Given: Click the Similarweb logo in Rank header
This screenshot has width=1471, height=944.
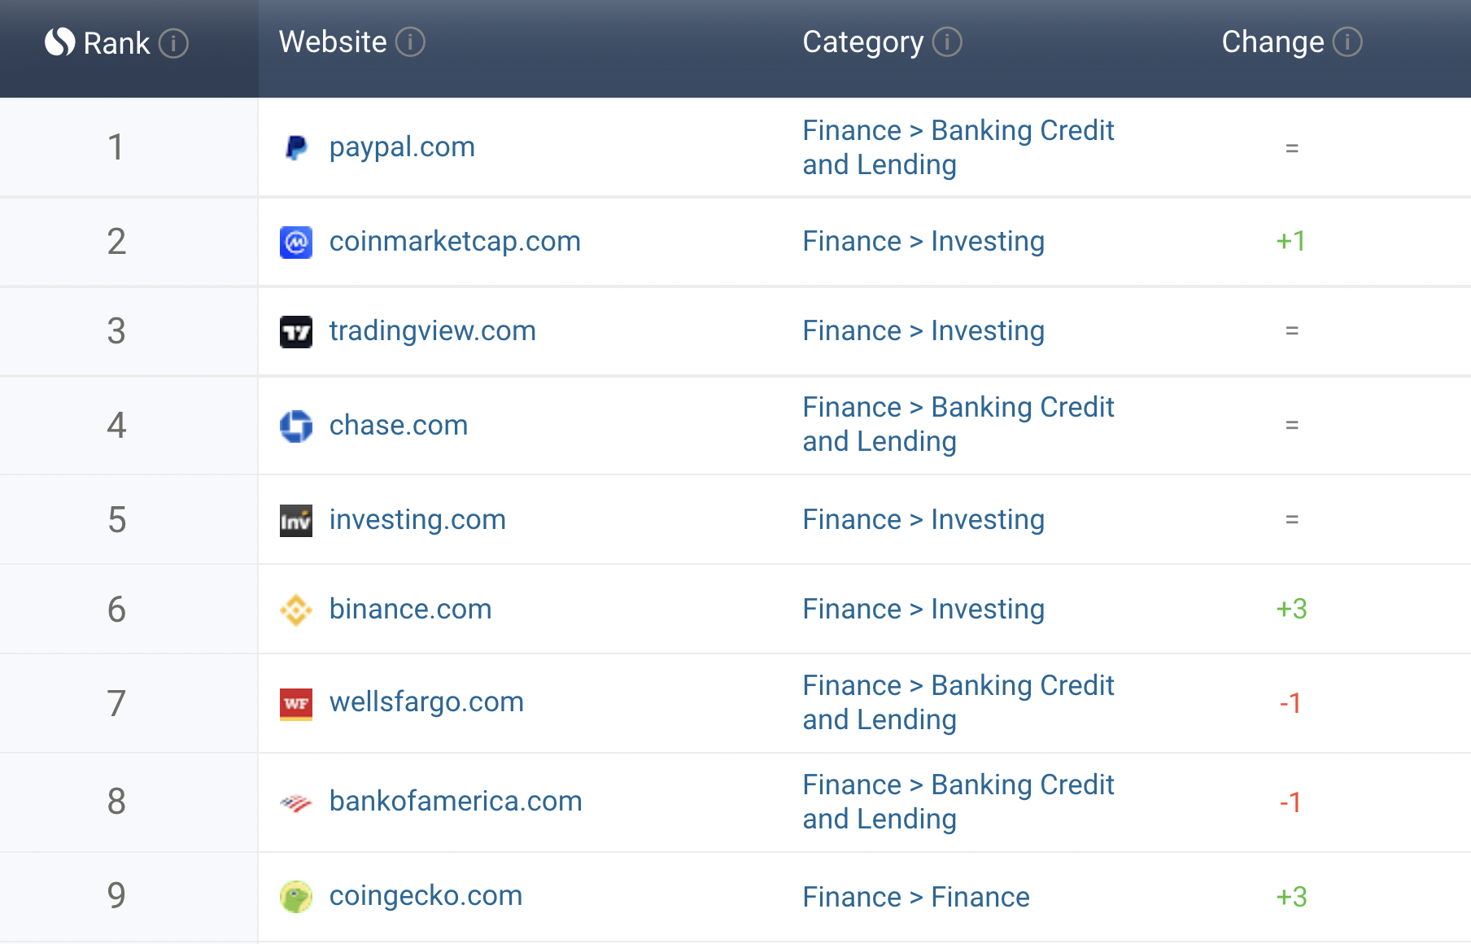Looking at the screenshot, I should 59,42.
